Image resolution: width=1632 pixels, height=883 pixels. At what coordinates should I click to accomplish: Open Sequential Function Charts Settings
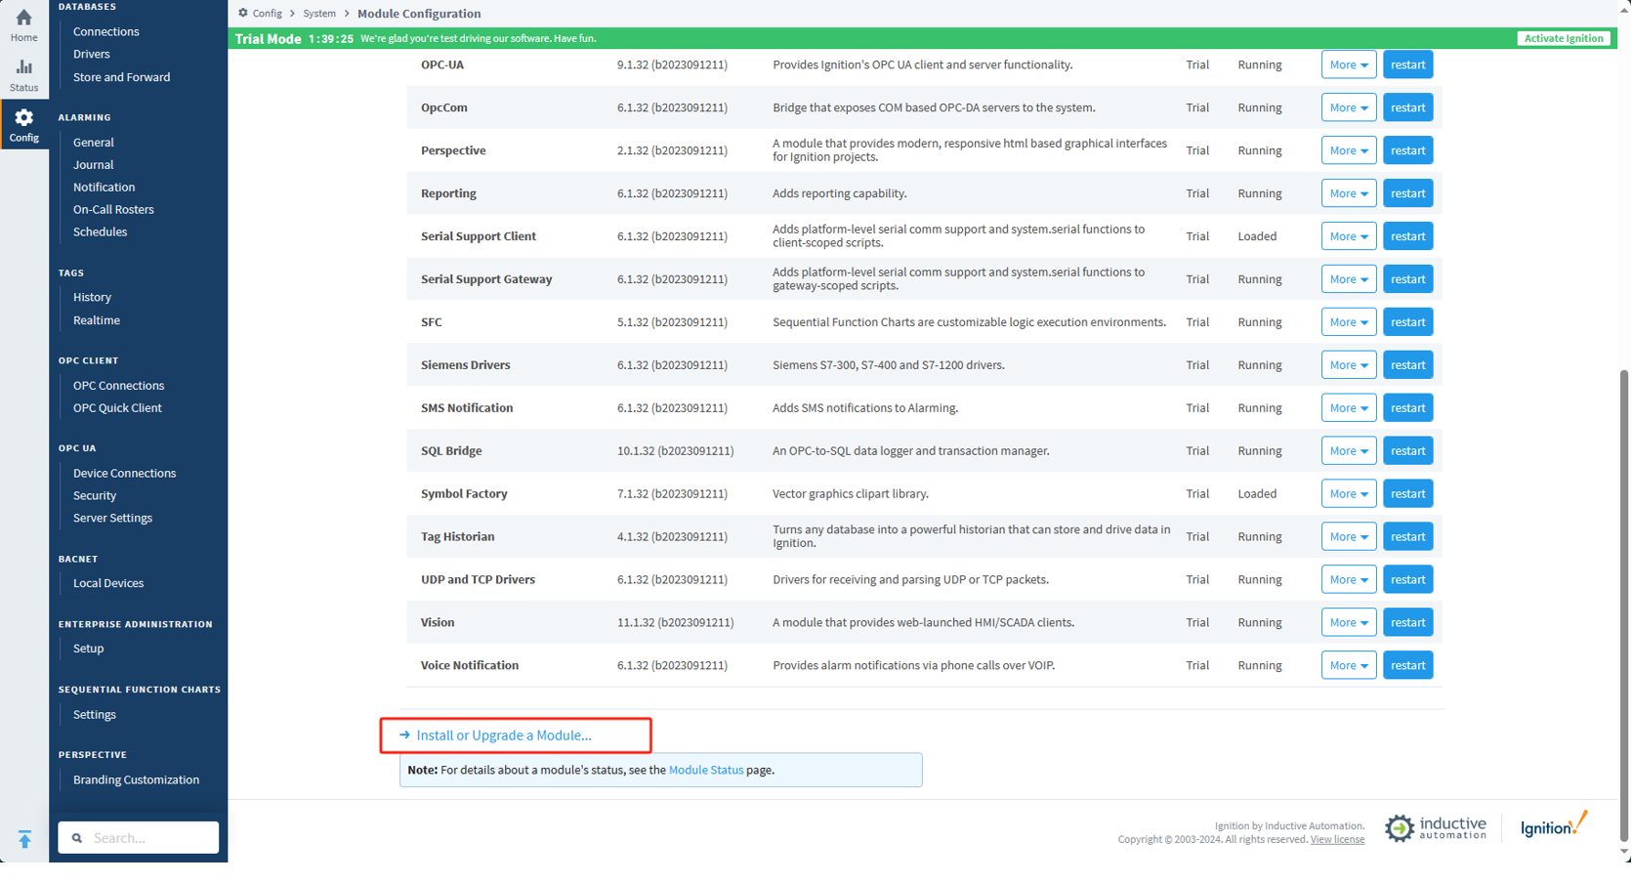coord(95,715)
